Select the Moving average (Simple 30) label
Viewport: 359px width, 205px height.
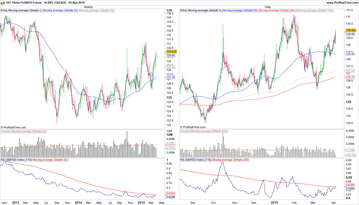61,11
